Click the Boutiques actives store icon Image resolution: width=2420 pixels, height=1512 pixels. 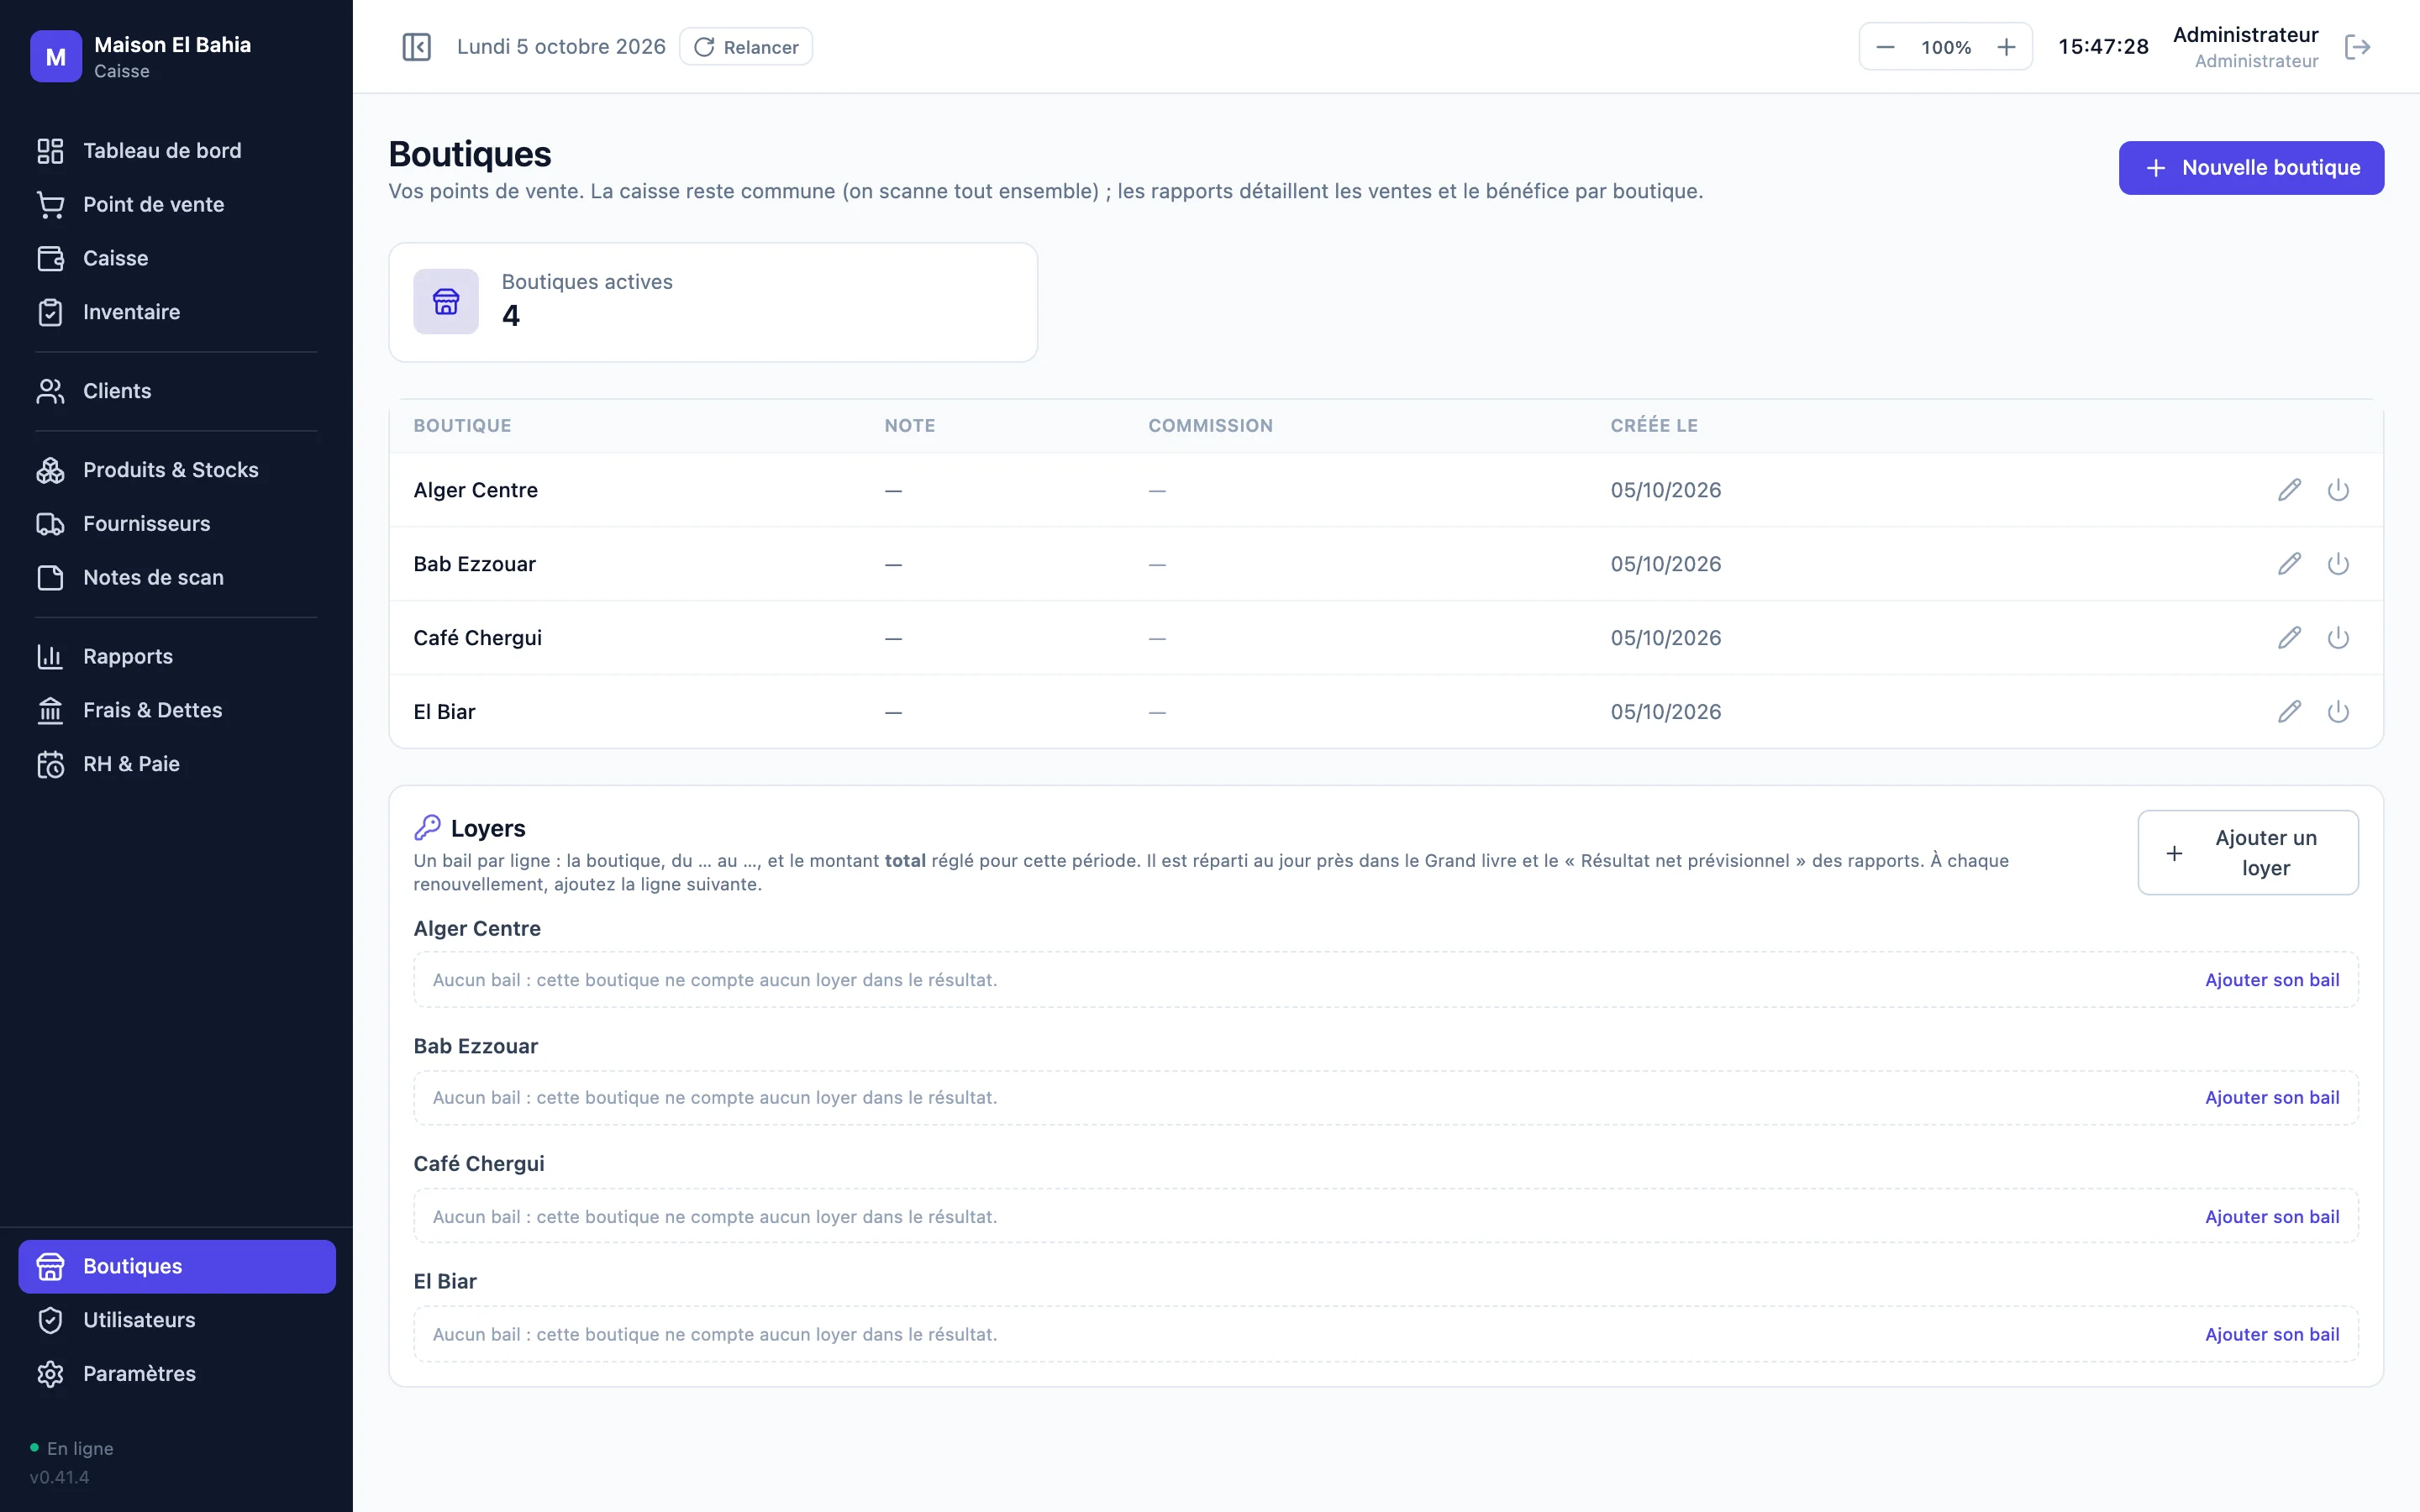click(x=446, y=302)
